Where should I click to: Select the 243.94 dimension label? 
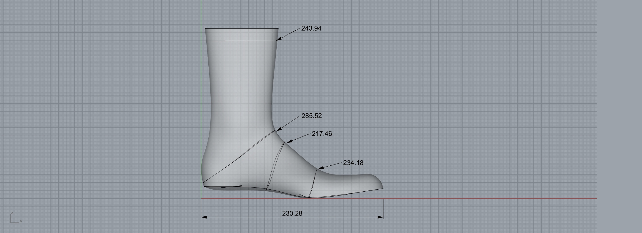pyautogui.click(x=311, y=28)
